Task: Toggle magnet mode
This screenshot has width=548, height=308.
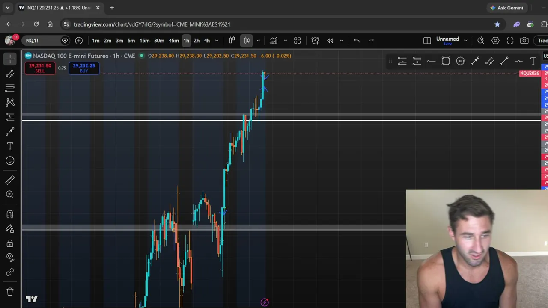Action: click(10, 214)
